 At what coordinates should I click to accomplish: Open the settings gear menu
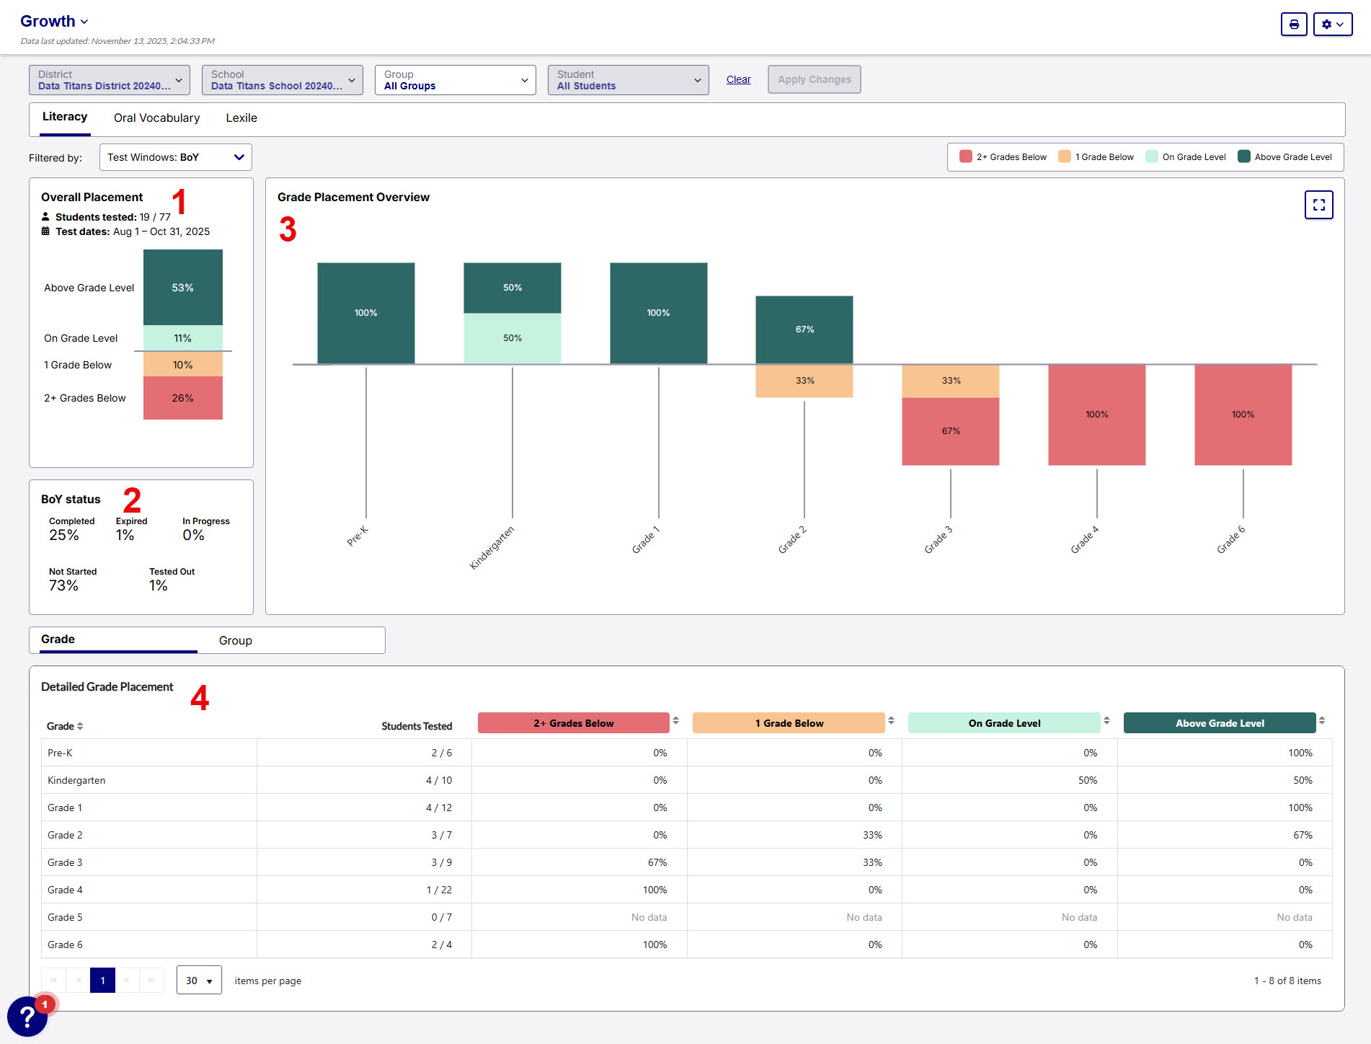coord(1332,25)
